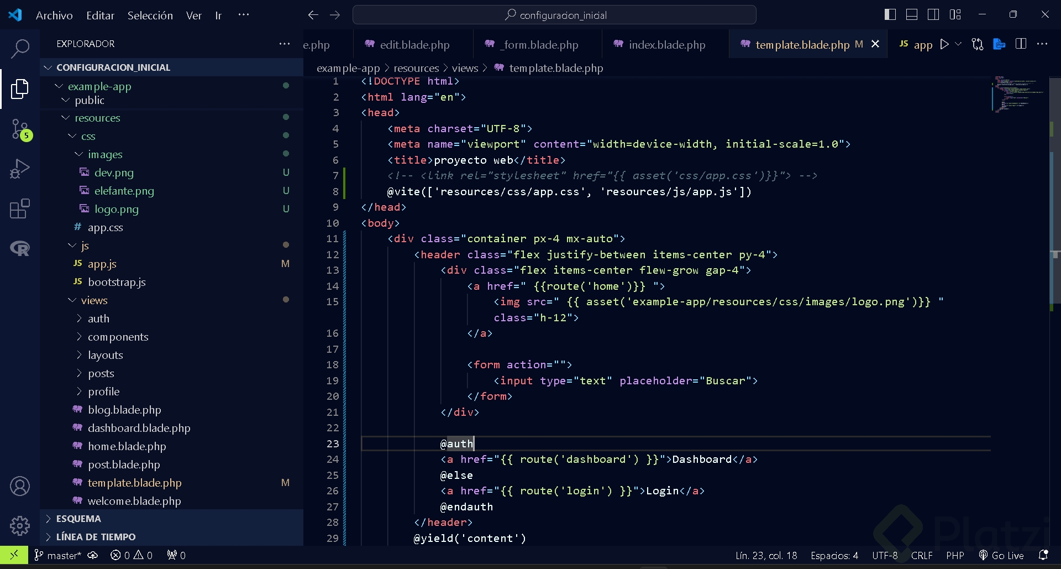This screenshot has height=569, width=1061.
Task: Collapse the images folder
Action: pyautogui.click(x=104, y=154)
